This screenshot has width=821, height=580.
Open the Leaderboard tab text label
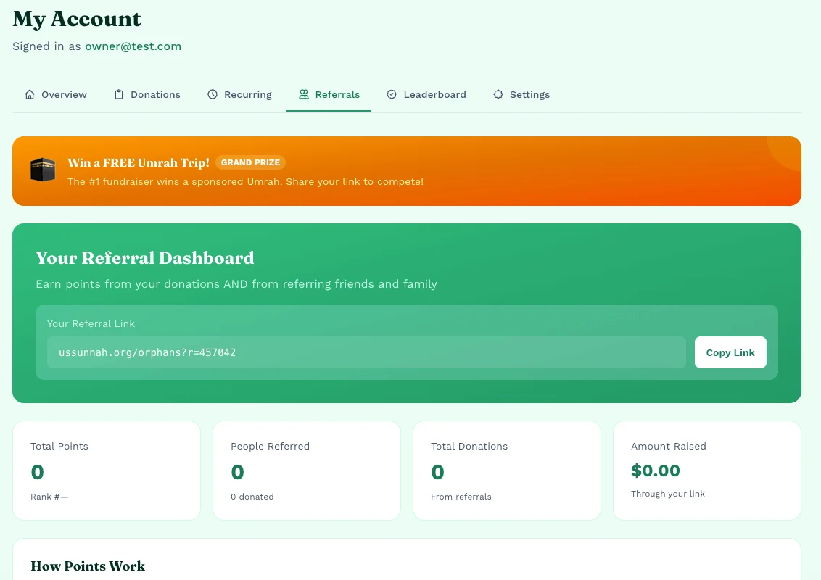(434, 94)
